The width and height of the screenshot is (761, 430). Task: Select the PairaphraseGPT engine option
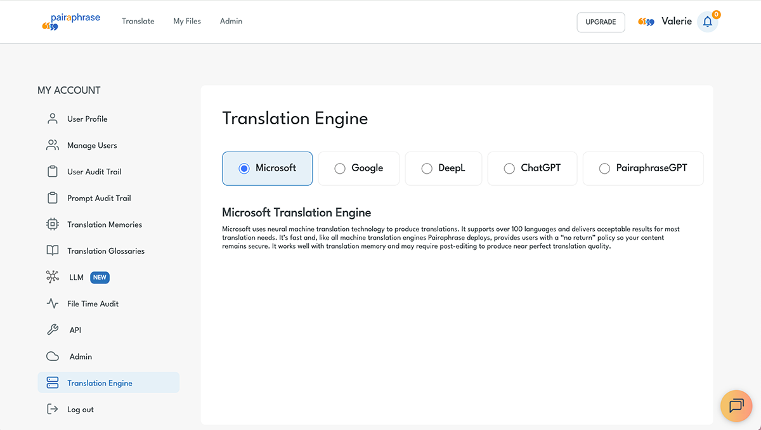pos(602,168)
